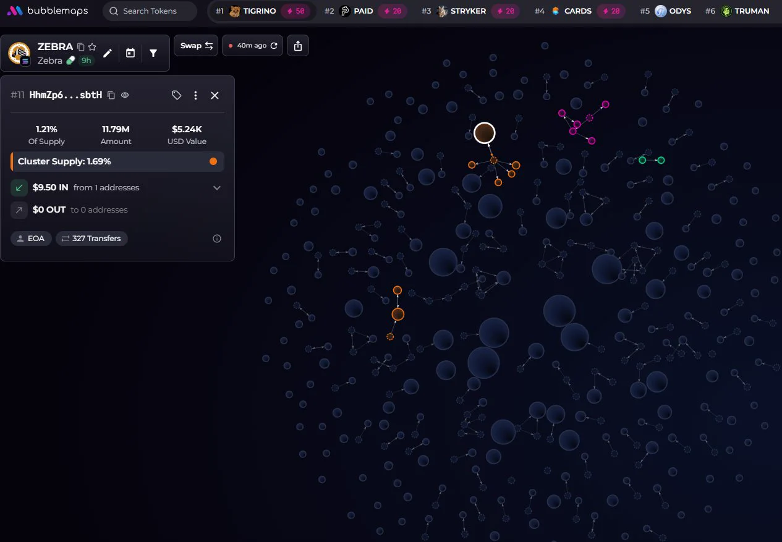
Task: Open the calendar history icon
Action: 130,54
